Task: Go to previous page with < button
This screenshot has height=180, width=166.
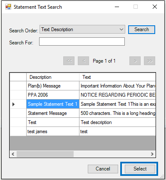Action: pos(83,61)
